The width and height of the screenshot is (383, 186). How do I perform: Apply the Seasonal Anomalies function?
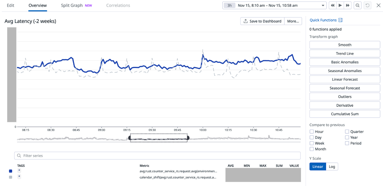coord(344,71)
